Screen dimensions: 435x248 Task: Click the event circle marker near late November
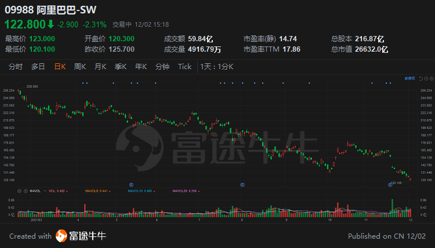coord(390,185)
